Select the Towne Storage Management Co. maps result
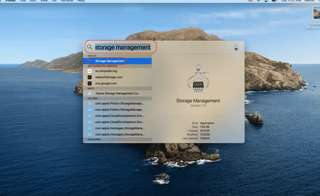 (117, 93)
